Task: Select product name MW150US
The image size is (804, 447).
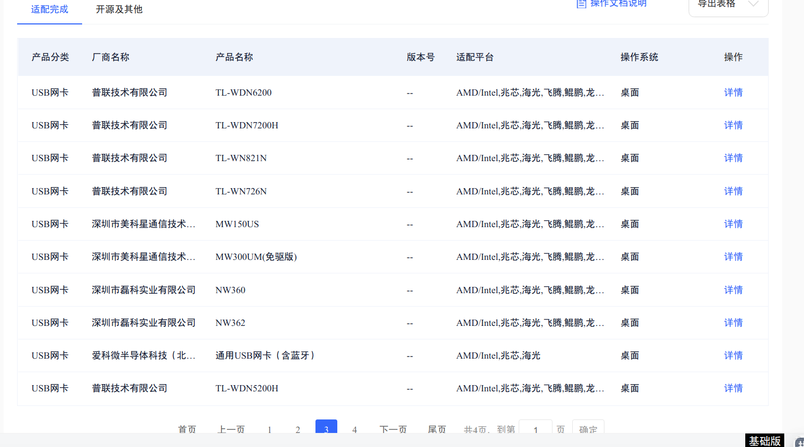Action: [x=237, y=224]
